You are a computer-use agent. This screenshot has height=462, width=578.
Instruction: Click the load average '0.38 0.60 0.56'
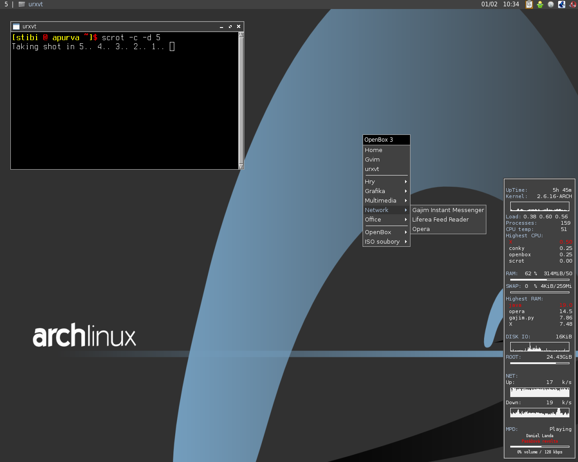point(545,217)
